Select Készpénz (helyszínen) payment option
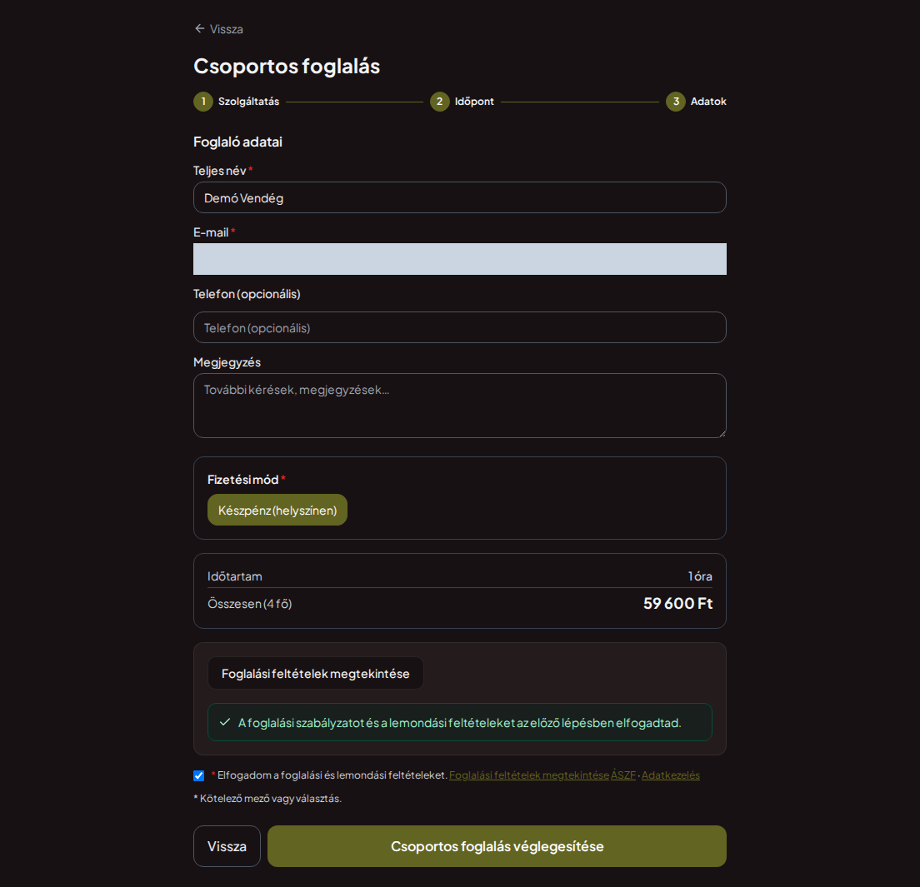 277,510
